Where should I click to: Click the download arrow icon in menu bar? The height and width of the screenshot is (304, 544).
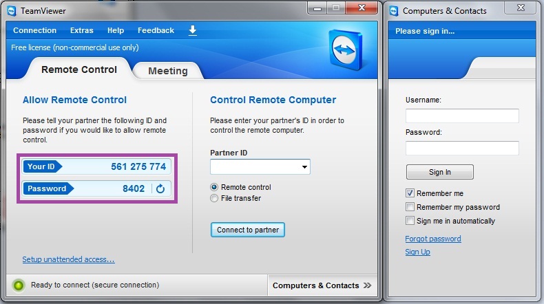click(x=193, y=30)
